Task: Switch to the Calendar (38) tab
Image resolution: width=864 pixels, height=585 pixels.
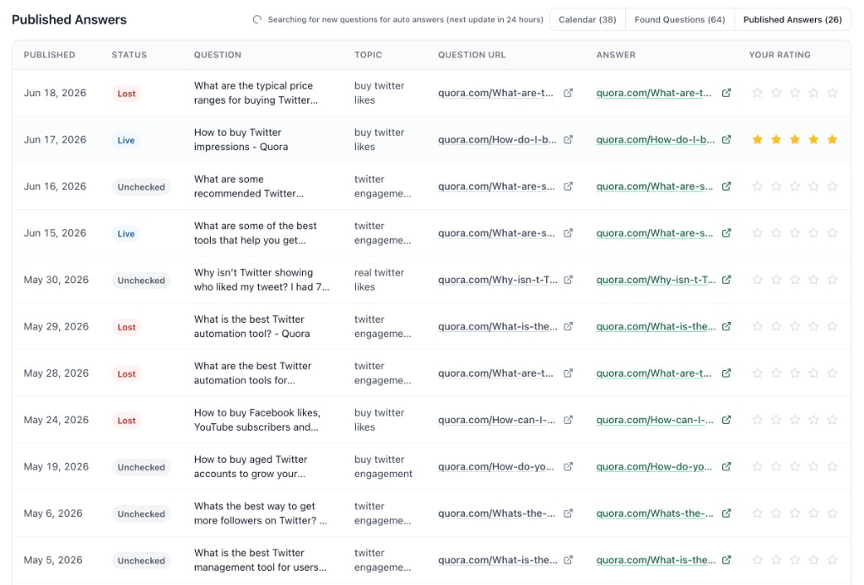Action: tap(587, 20)
